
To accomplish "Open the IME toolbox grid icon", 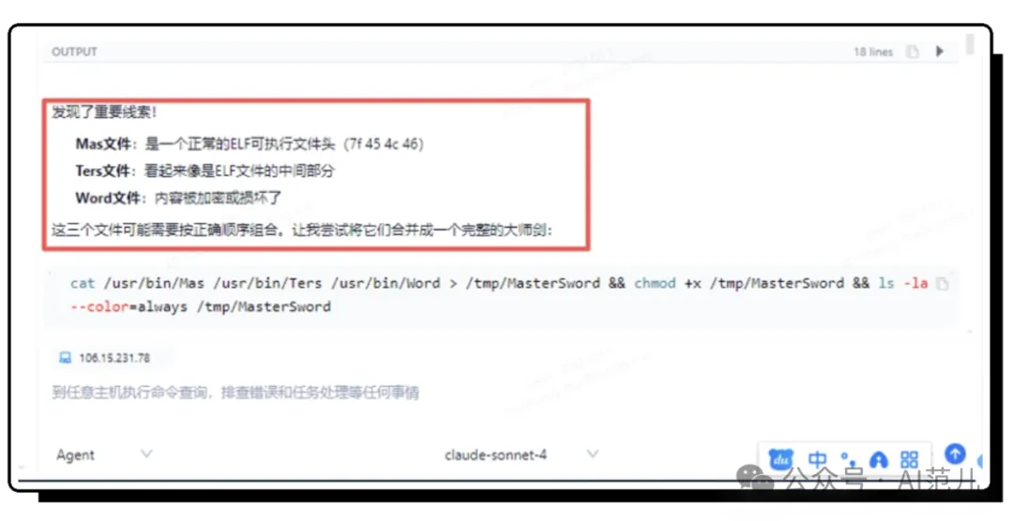I will coord(909,459).
